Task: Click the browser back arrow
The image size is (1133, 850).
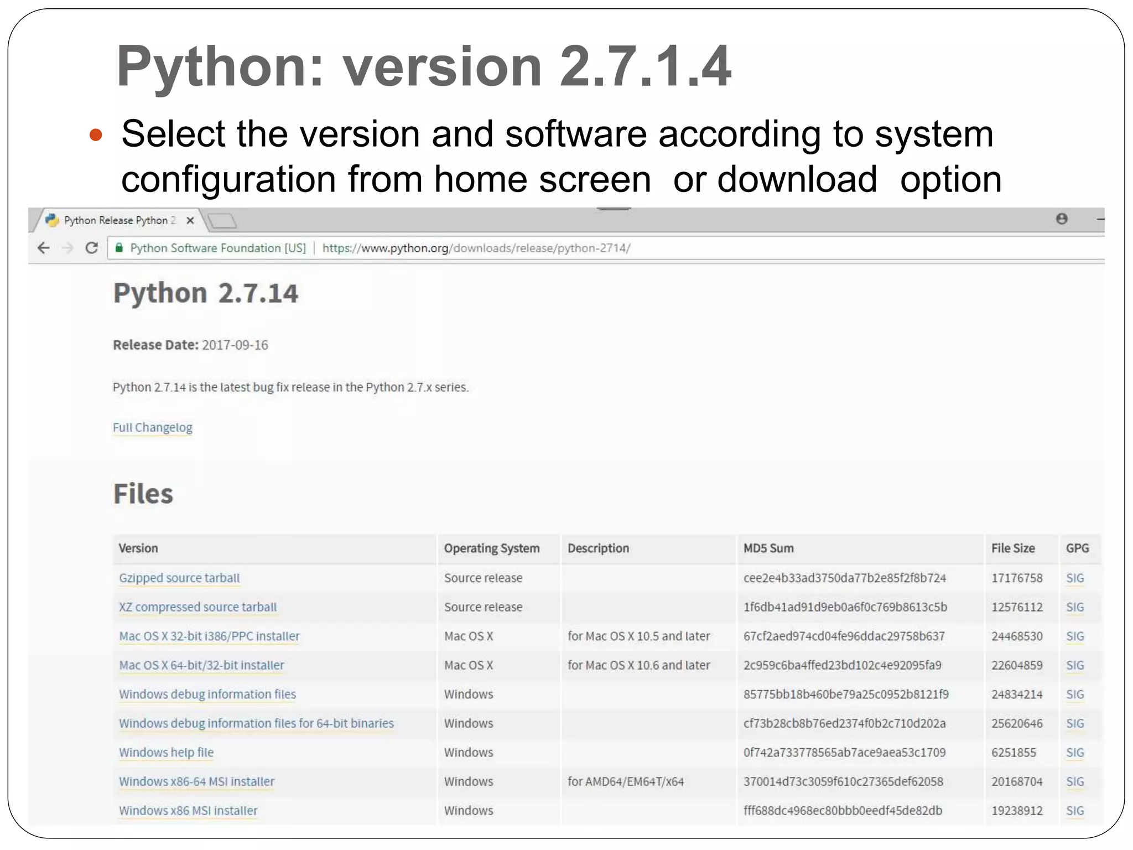Action: [x=44, y=248]
